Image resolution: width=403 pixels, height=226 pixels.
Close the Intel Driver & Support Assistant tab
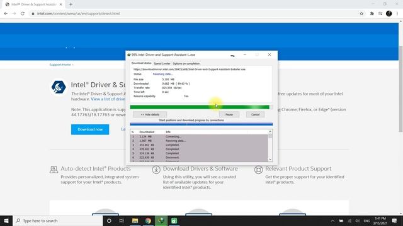click(61, 4)
